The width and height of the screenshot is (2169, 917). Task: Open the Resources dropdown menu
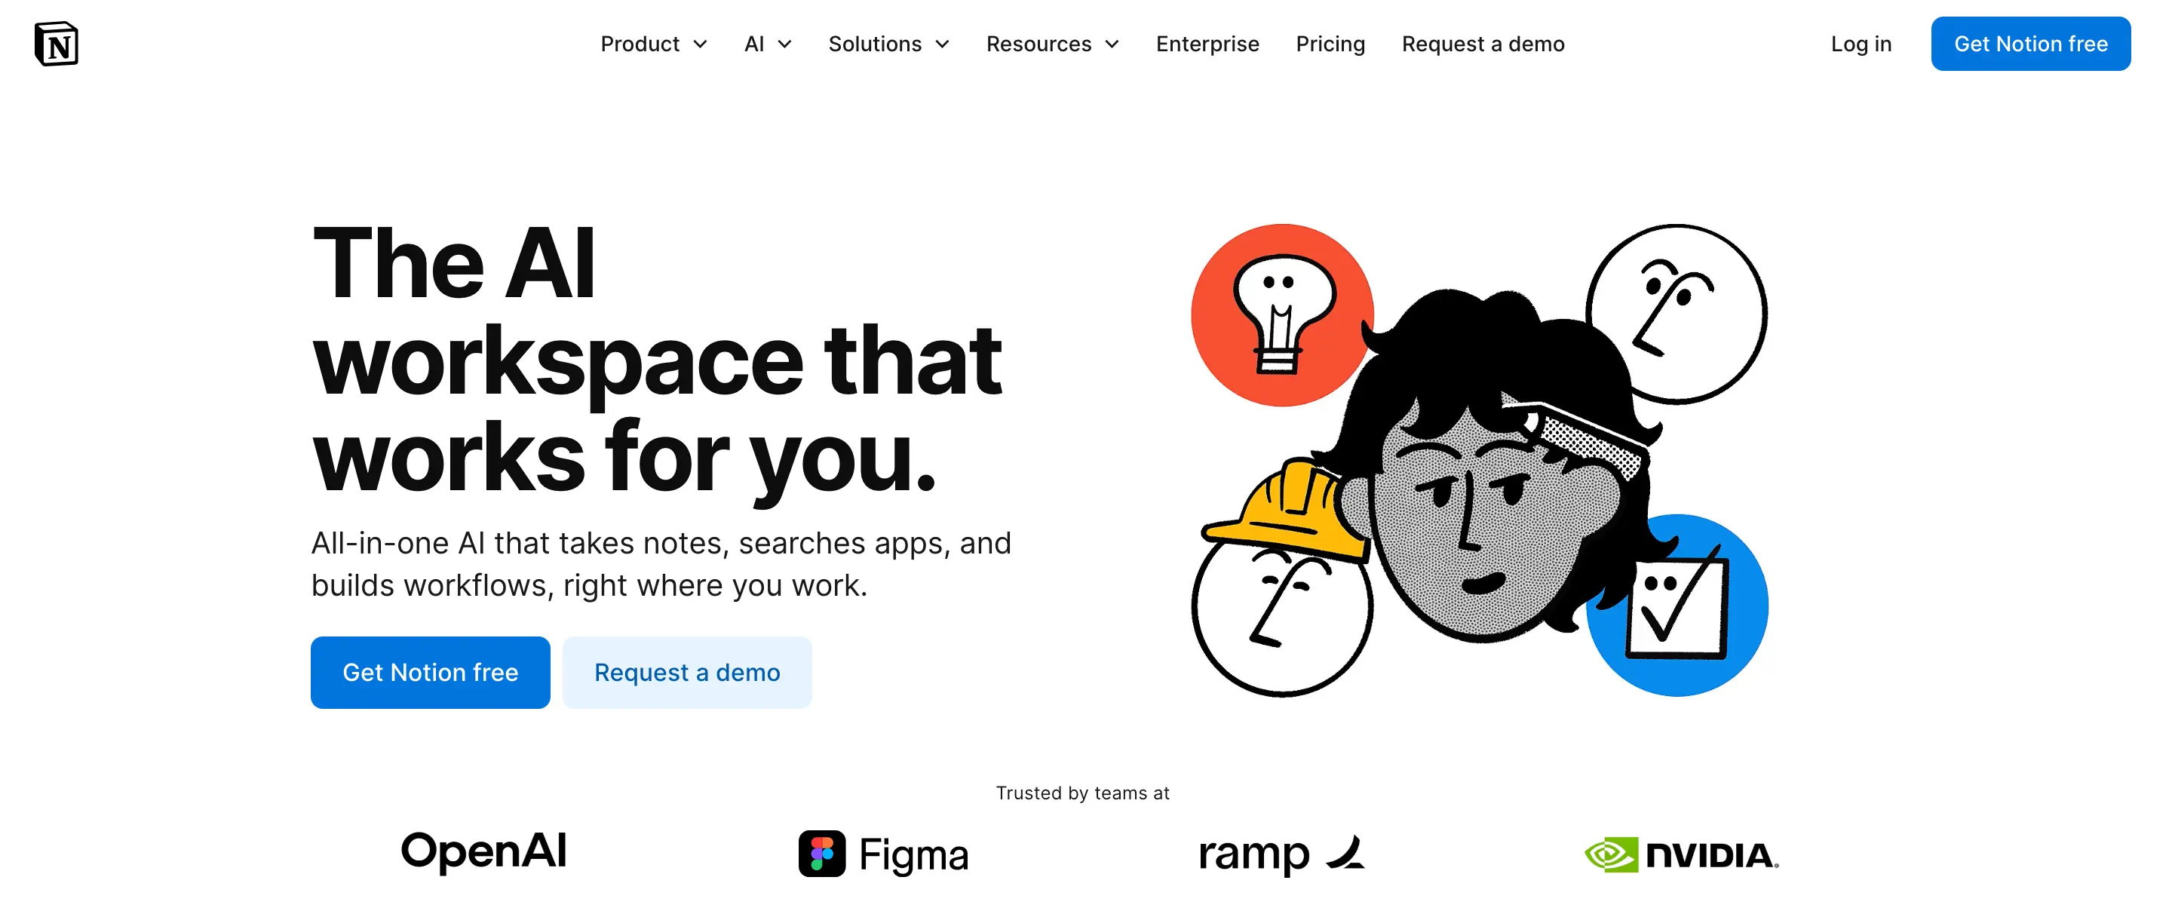1053,44
